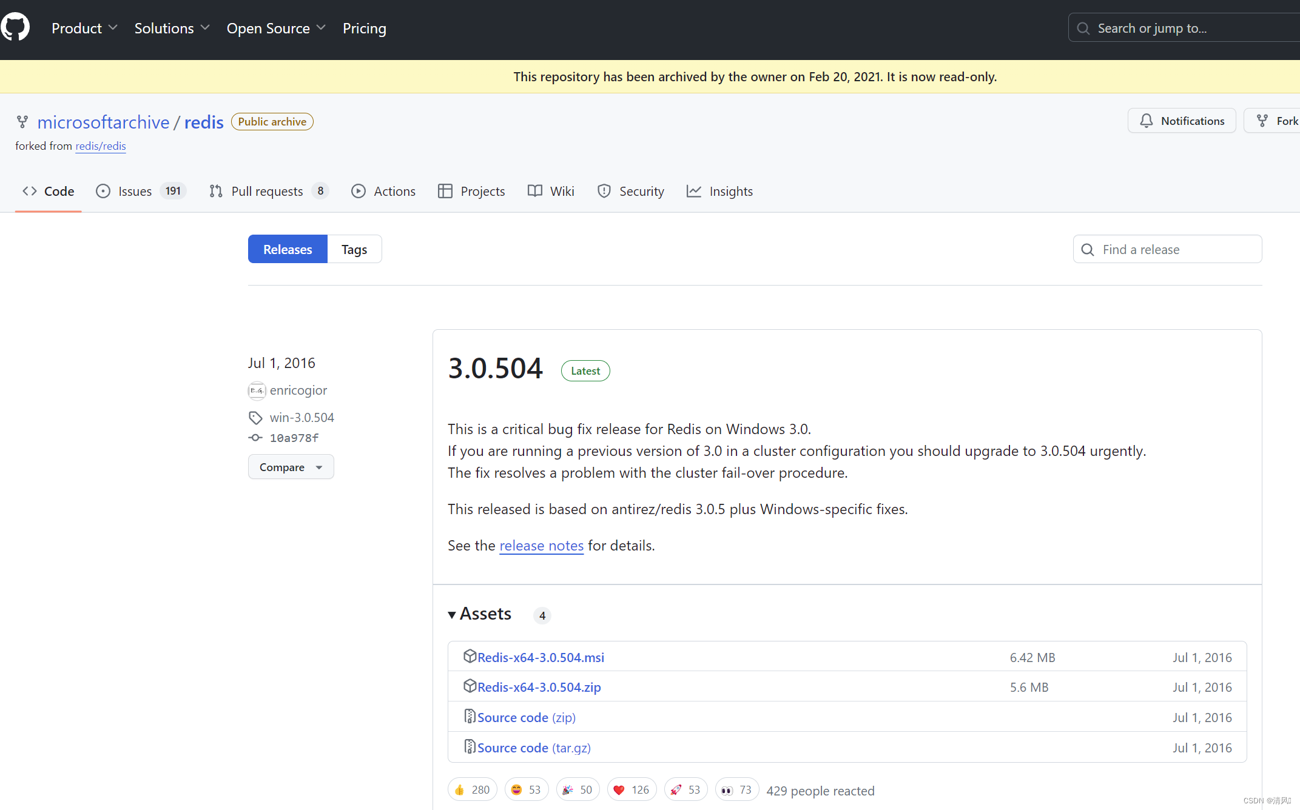Click the Public archive badge
The width and height of the screenshot is (1300, 810).
(x=272, y=122)
